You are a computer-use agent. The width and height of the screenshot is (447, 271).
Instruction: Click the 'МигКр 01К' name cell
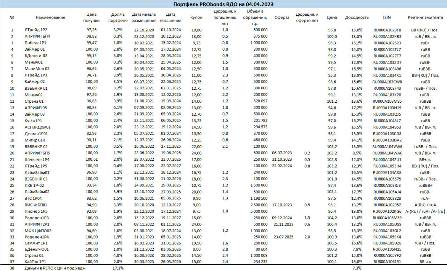pos(35,140)
